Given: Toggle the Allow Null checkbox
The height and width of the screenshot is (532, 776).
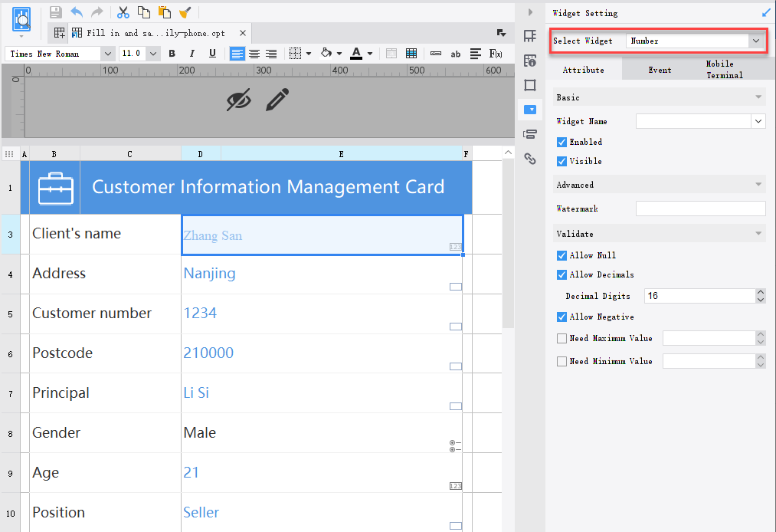Looking at the screenshot, I should click(562, 255).
